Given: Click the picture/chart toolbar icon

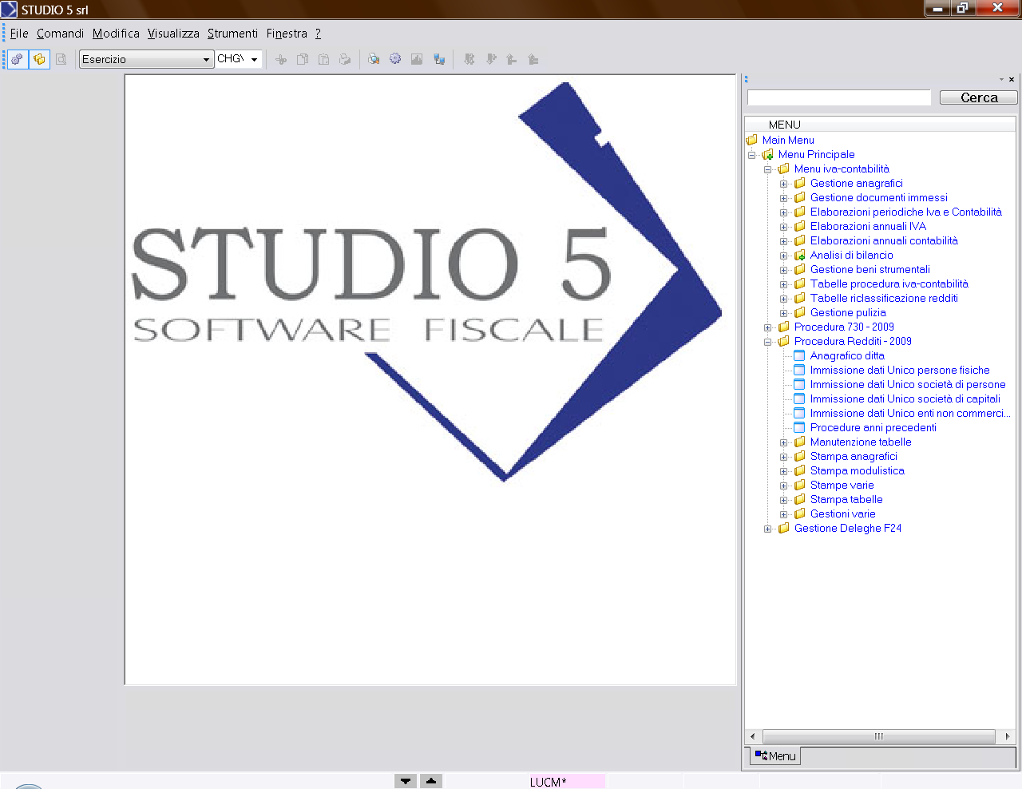Looking at the screenshot, I should pos(417,59).
